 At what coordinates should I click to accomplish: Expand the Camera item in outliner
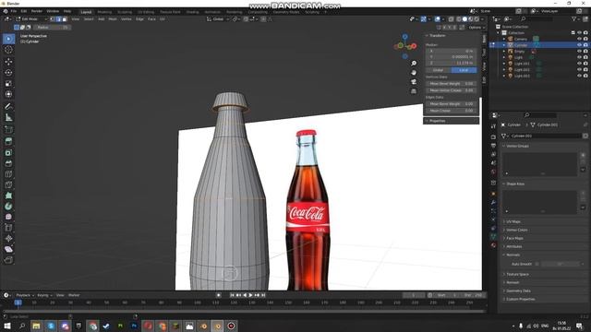(504, 39)
